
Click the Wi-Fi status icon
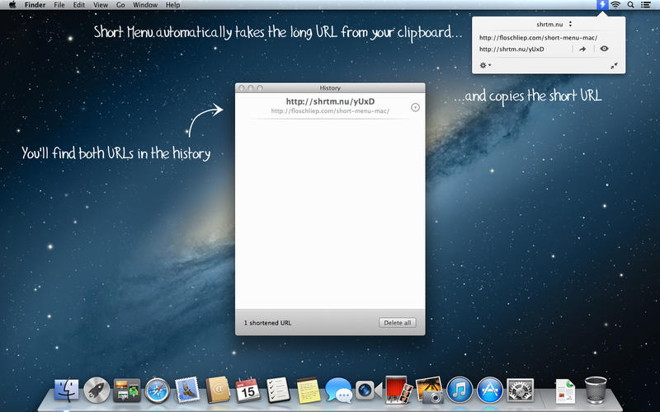615,5
